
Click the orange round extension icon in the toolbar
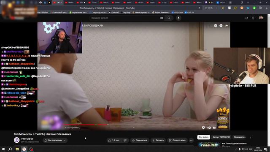(242, 8)
